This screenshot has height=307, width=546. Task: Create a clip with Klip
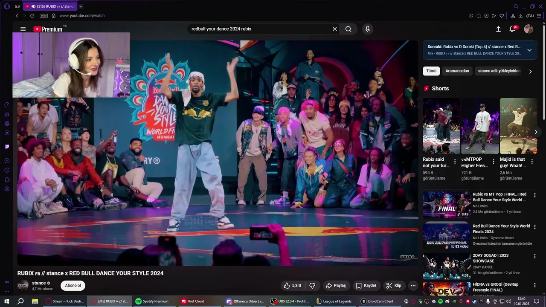pos(394,286)
